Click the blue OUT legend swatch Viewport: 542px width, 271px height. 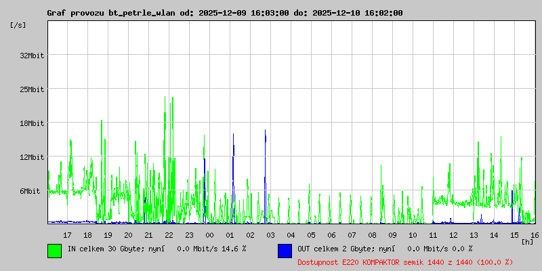[x=285, y=250]
